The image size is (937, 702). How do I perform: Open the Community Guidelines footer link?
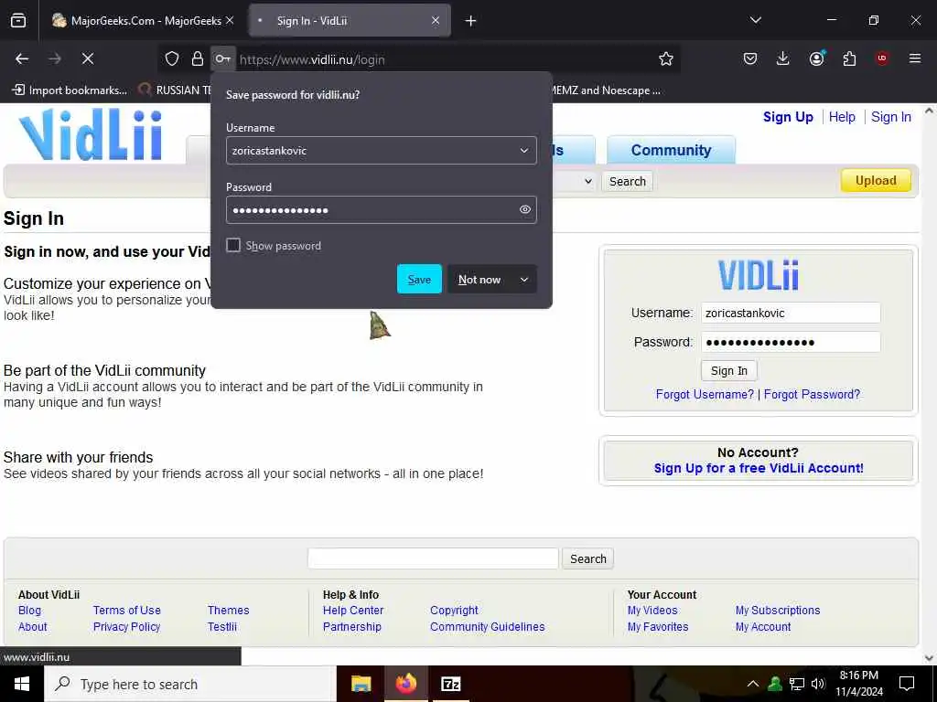point(487,627)
